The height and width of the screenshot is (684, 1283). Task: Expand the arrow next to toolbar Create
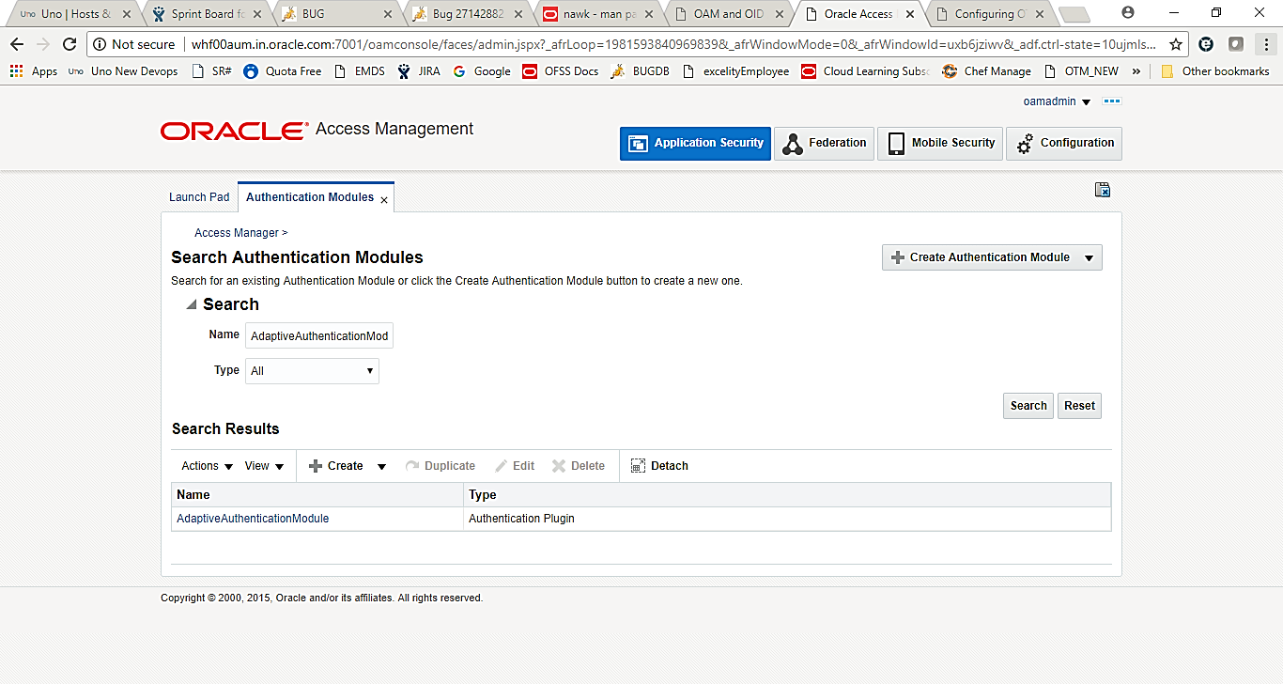[381, 466]
